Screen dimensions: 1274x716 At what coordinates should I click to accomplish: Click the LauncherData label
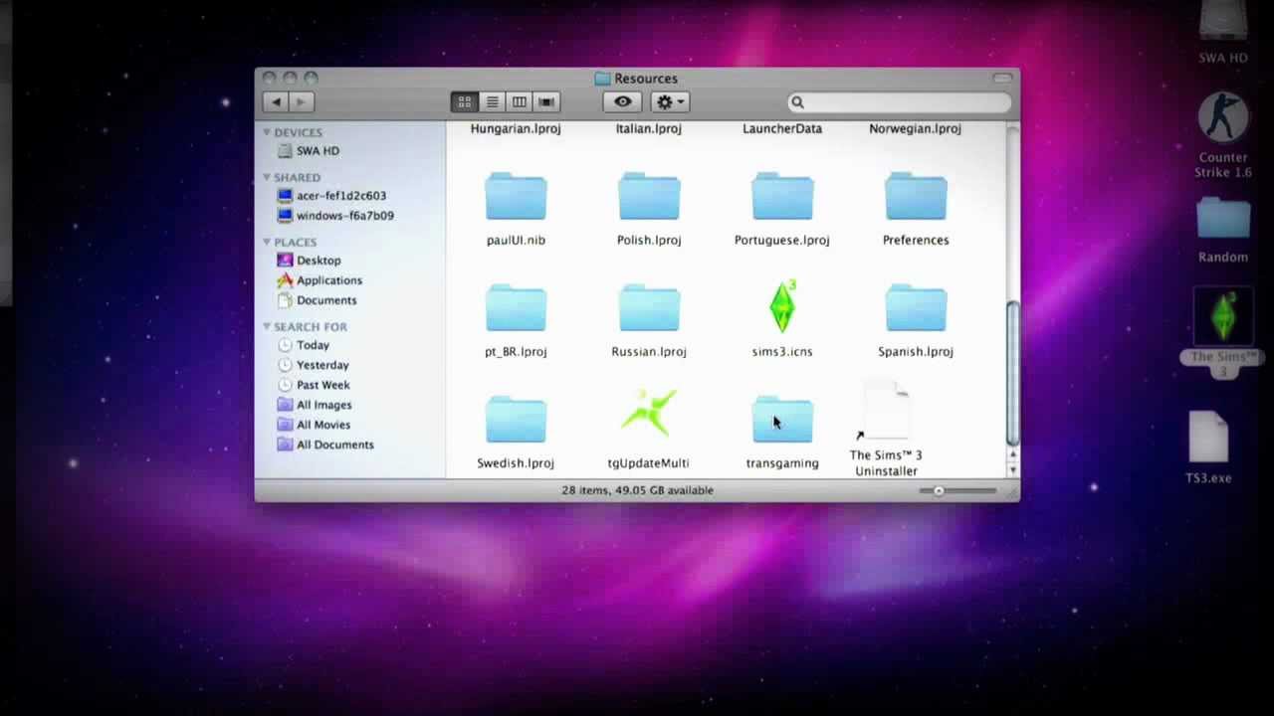coord(782,128)
